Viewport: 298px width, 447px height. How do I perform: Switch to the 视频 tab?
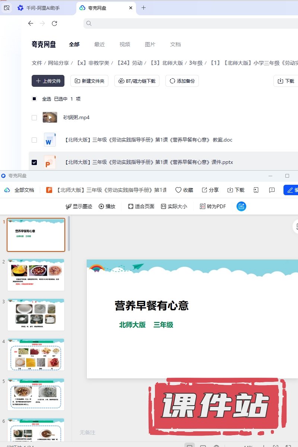coord(125,44)
